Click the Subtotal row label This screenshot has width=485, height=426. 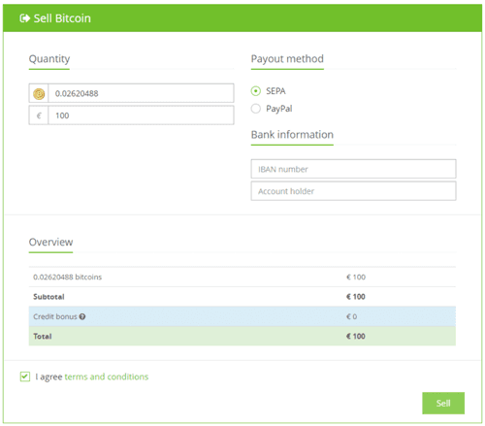(48, 297)
